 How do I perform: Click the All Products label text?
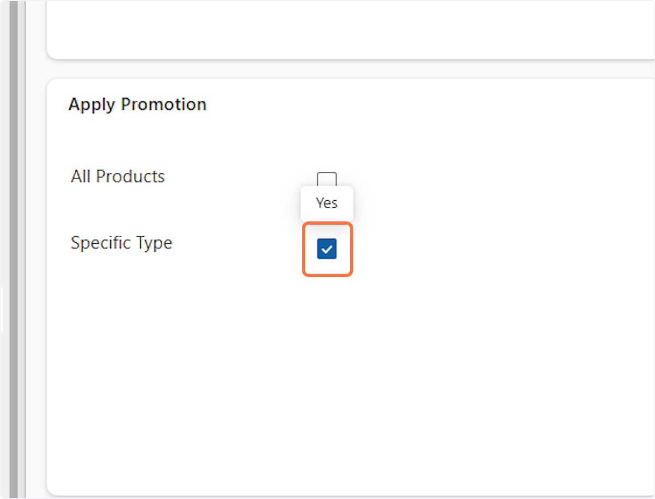click(118, 177)
